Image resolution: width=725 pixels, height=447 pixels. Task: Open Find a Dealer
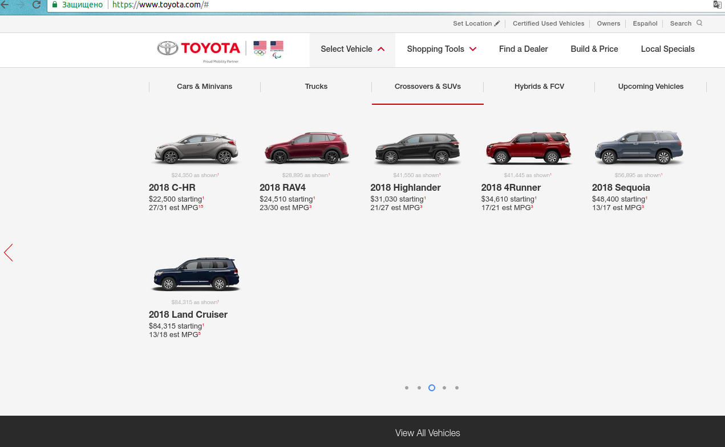[523, 49]
